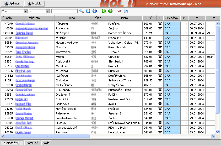The width and height of the screenshot is (221, 146).
Task: Open the Aplikace menu
Action: pyautogui.click(x=12, y=4)
